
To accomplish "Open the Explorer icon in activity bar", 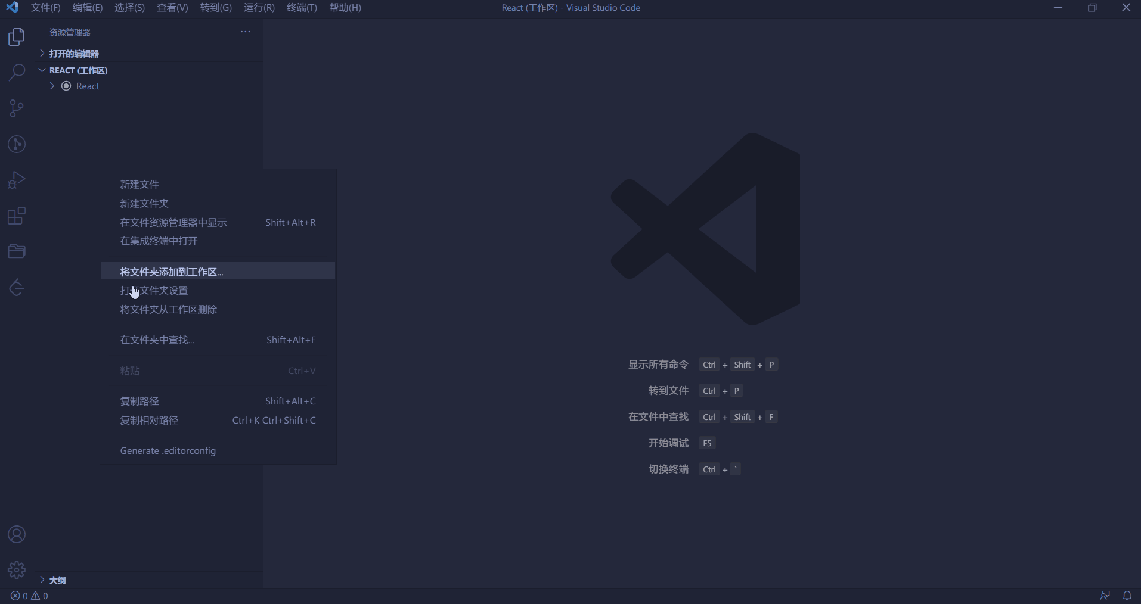I will coord(17,37).
